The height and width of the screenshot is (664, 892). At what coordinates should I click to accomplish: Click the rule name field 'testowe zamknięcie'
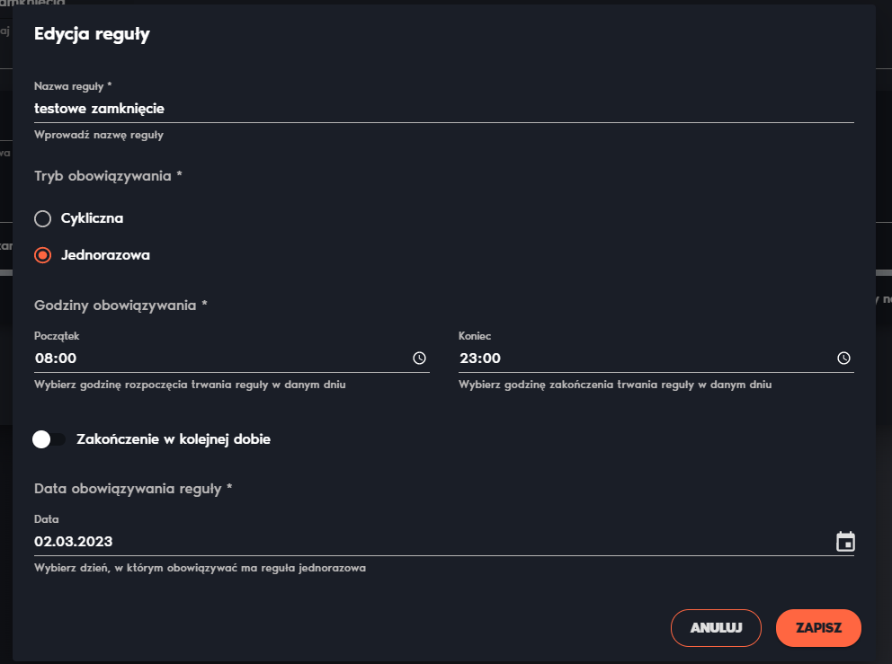pyautogui.click(x=443, y=109)
